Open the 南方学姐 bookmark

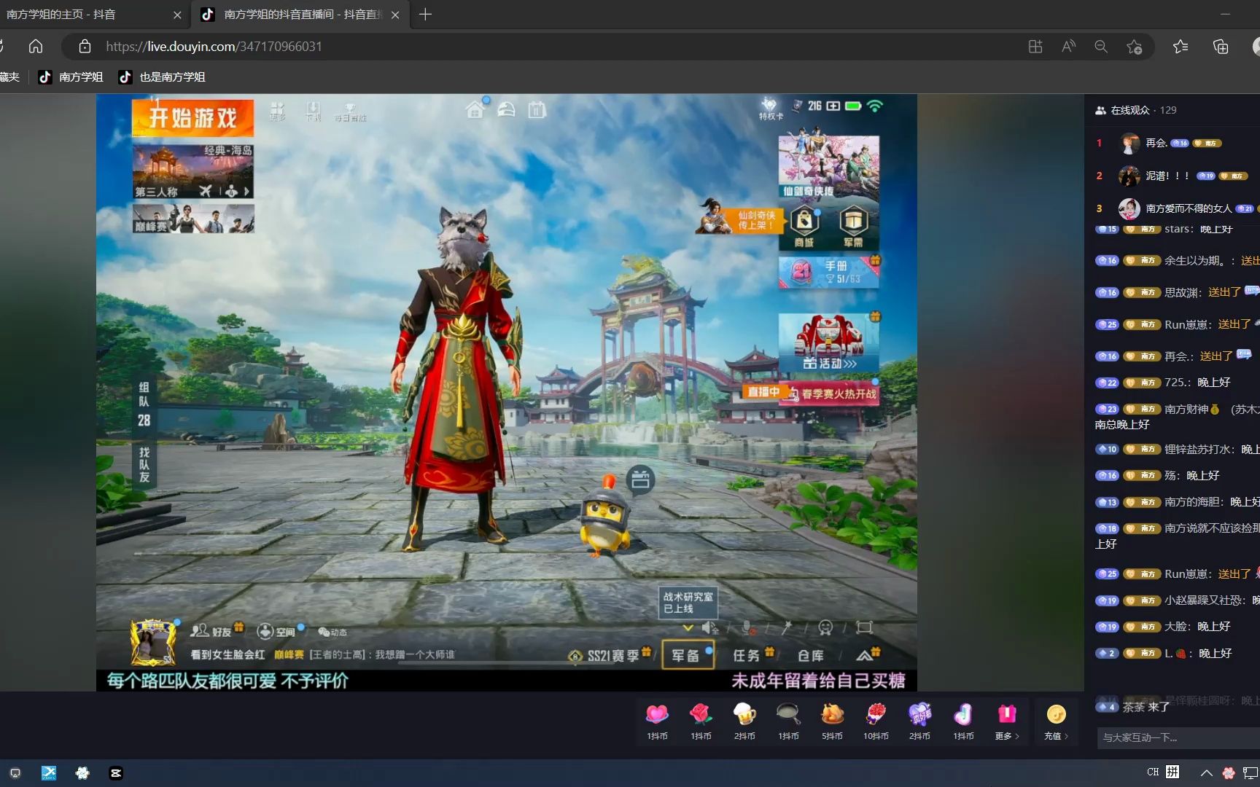(x=71, y=77)
